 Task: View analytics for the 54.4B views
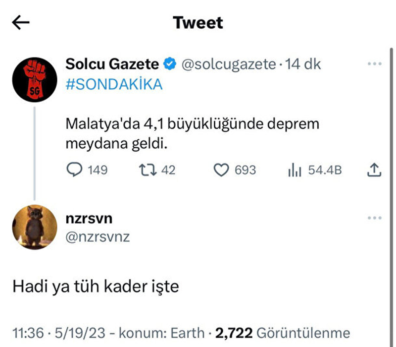(295, 170)
